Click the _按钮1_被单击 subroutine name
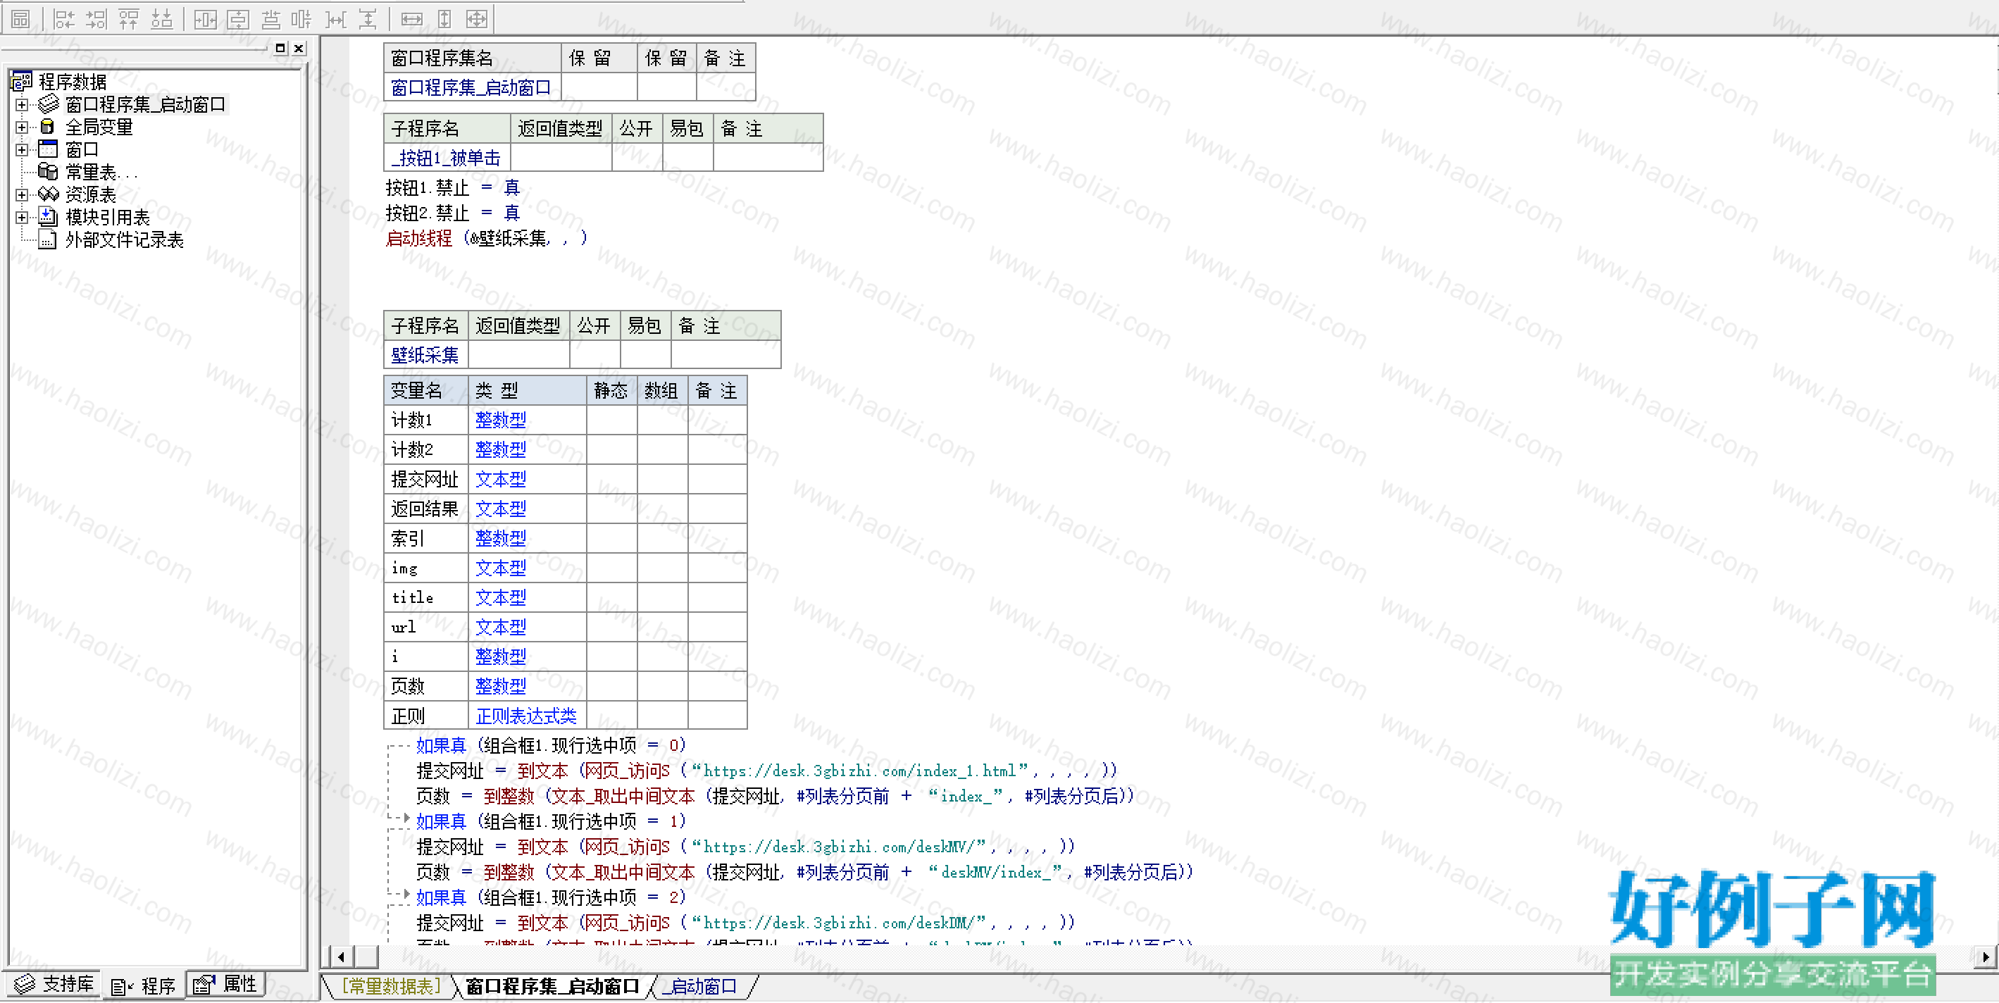The width and height of the screenshot is (1999, 1003). point(446,158)
